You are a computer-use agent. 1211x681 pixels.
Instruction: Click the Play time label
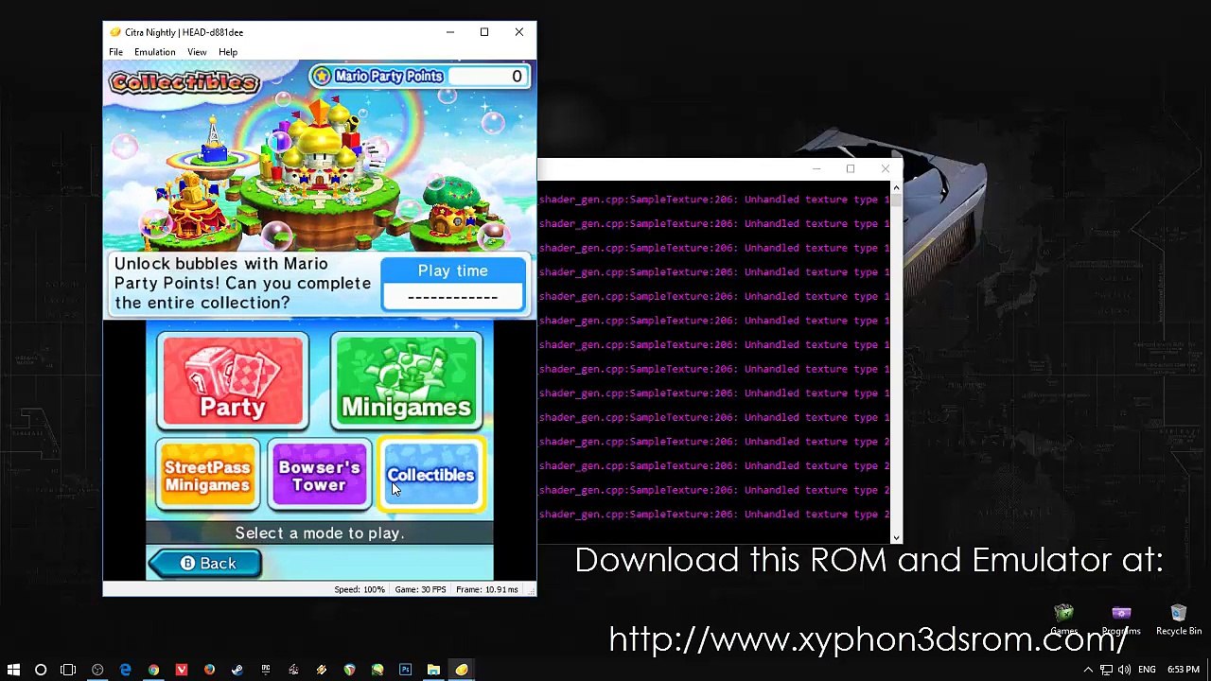coord(453,271)
